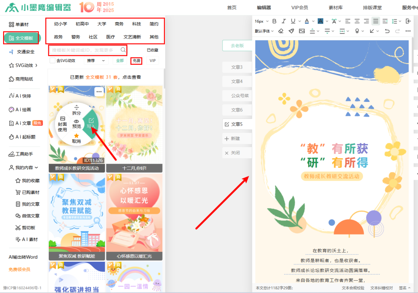Viewport: 418px width, 293px height.
Task: Click the search magnifier in template search
Action: click(123, 50)
